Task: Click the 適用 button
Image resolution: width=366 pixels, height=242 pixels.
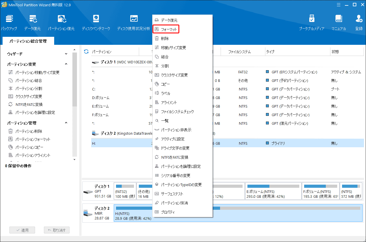Action: (x=22, y=230)
